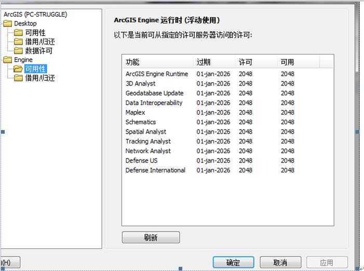Click the folder icon next to Desktop 可用性
364x271 pixels.
18,33
